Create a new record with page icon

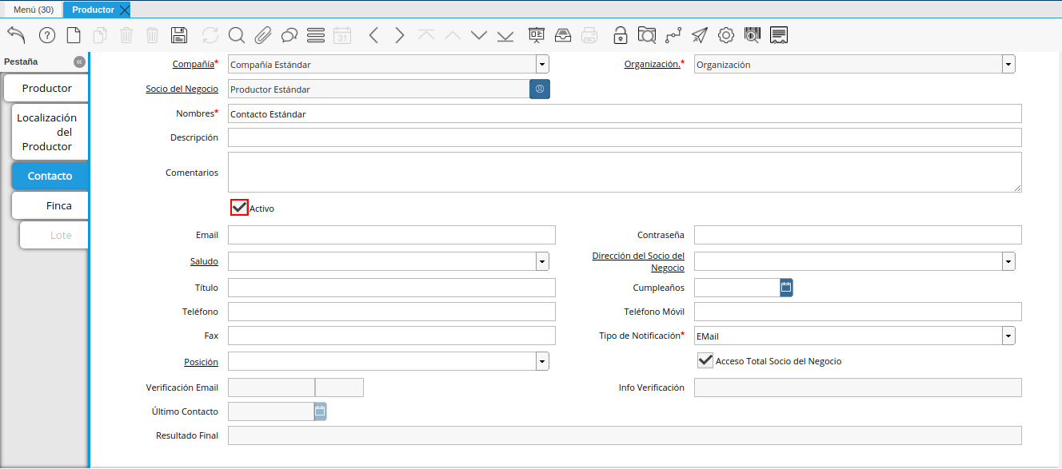click(74, 35)
